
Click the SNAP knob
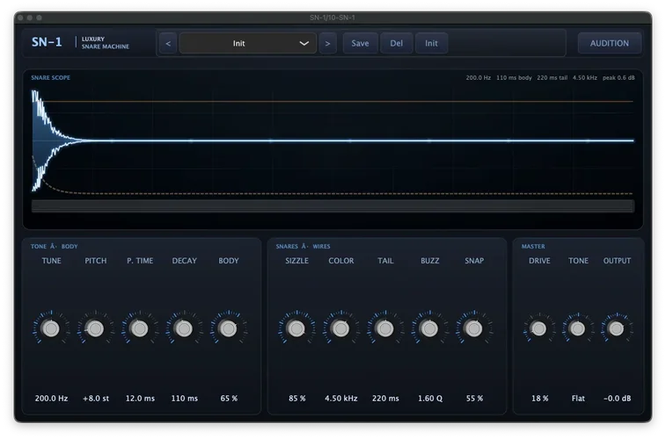click(x=474, y=328)
